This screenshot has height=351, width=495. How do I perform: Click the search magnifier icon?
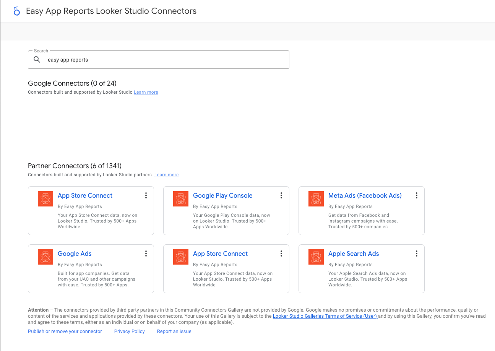point(37,60)
